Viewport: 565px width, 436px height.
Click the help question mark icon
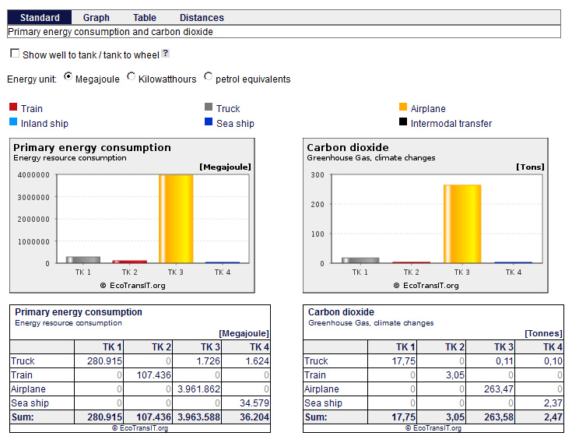tap(165, 54)
